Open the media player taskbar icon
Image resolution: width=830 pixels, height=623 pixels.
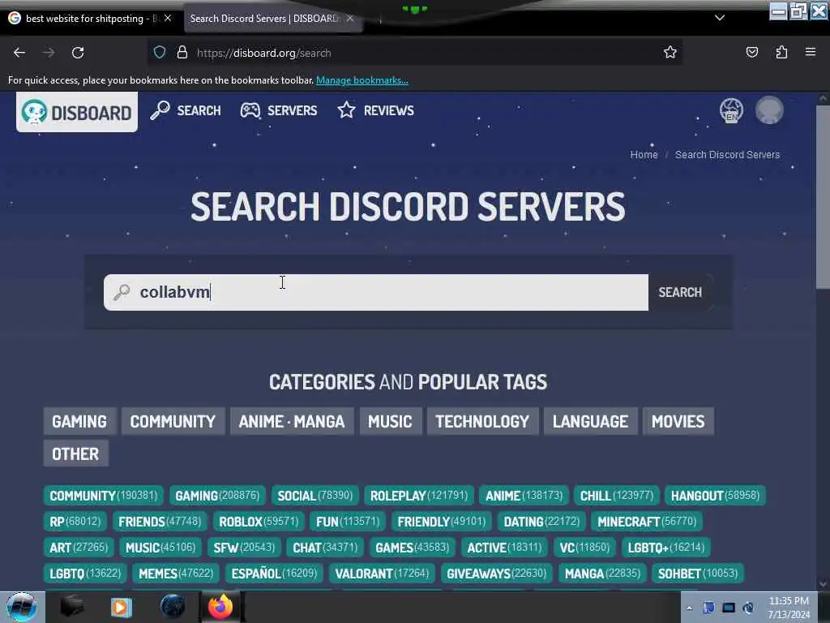[x=121, y=607]
